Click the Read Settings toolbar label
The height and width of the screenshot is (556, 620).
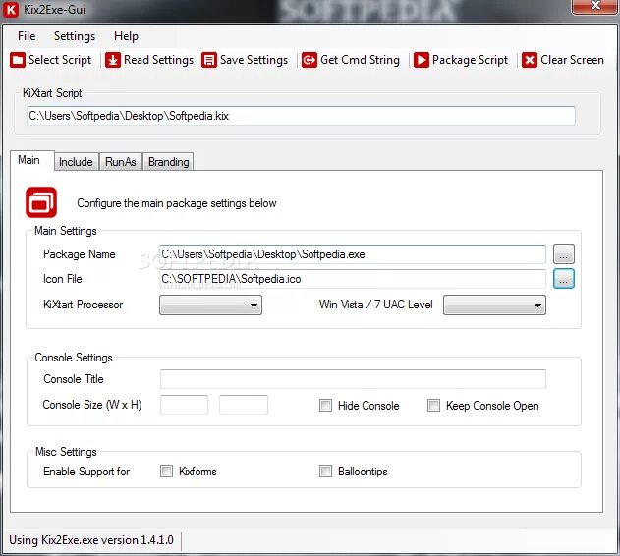(x=158, y=60)
